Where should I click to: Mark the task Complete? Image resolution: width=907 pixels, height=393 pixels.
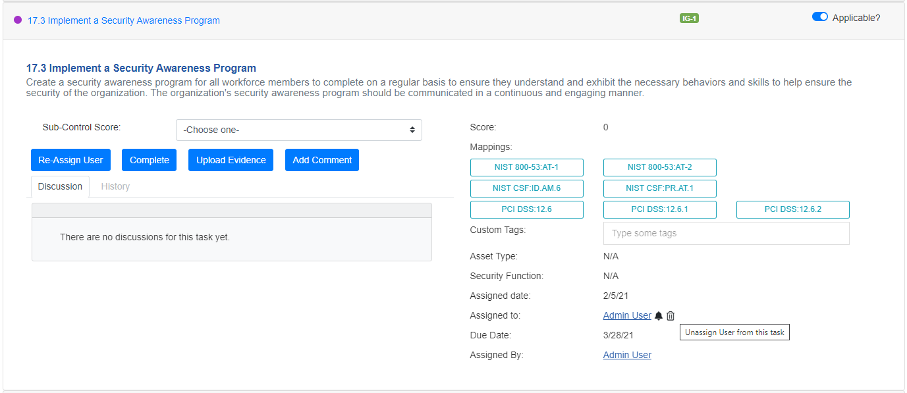tap(149, 159)
